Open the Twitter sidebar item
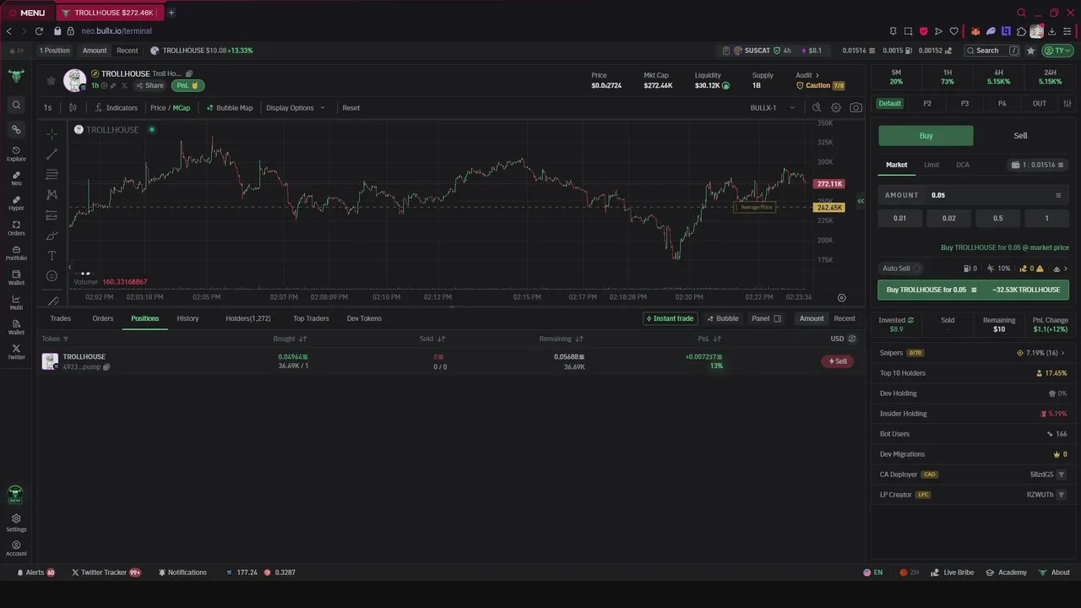Screen dimensions: 1081x608 [16, 351]
